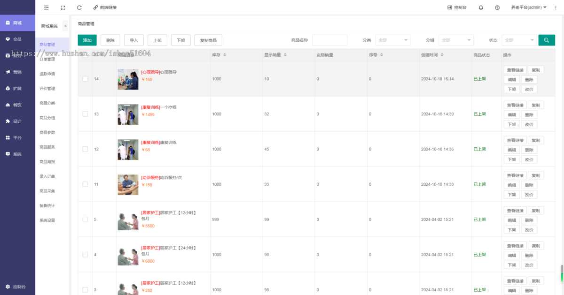Click the vertical scrollbar thumb at the right edge

click(562, 273)
